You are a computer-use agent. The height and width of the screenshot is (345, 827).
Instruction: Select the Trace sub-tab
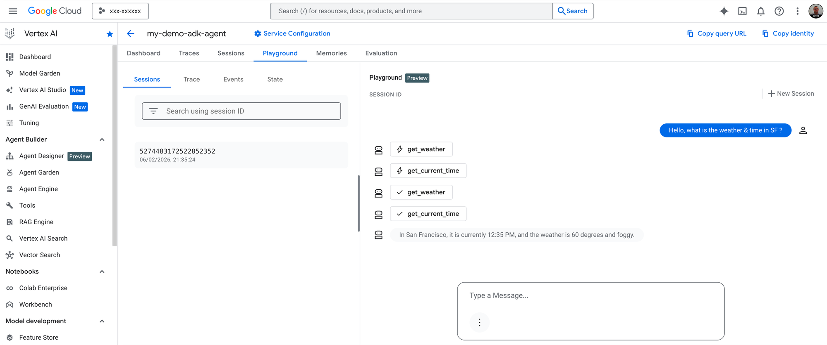(191, 79)
